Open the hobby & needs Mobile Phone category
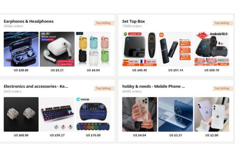The height and width of the screenshot is (157, 235). 154,86
